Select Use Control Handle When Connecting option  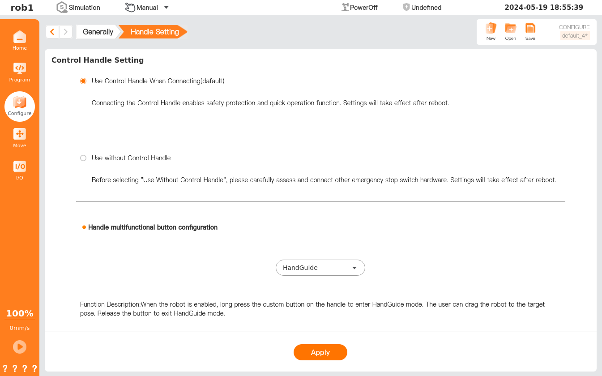83,81
